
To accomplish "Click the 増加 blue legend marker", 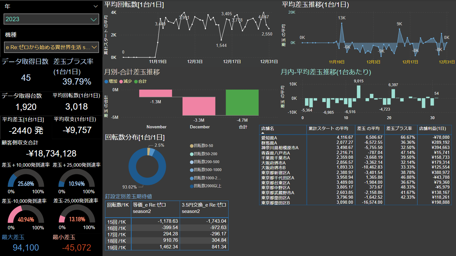I will 106,81.
